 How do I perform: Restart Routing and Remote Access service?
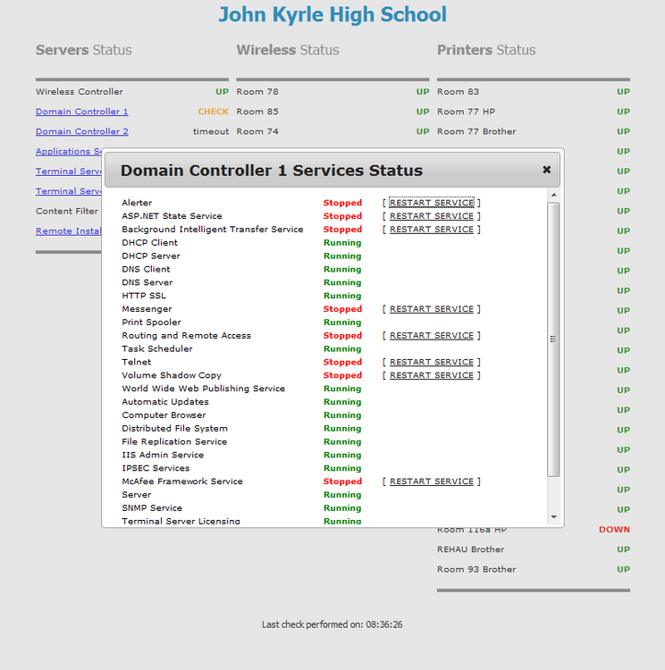pos(432,335)
